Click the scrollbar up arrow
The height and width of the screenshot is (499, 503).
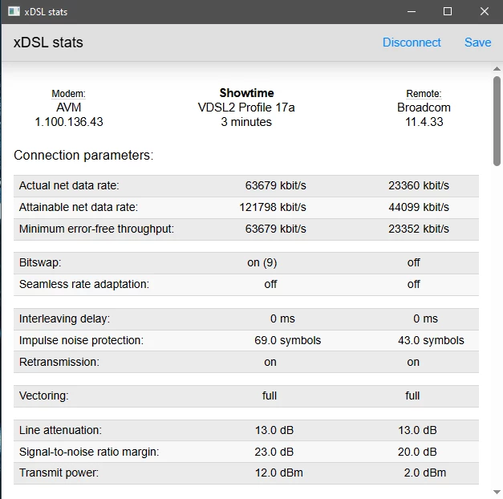click(x=497, y=70)
